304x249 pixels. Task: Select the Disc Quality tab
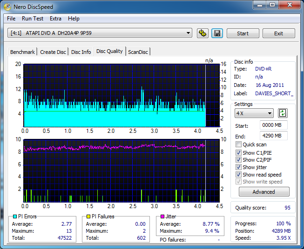pyautogui.click(x=109, y=51)
